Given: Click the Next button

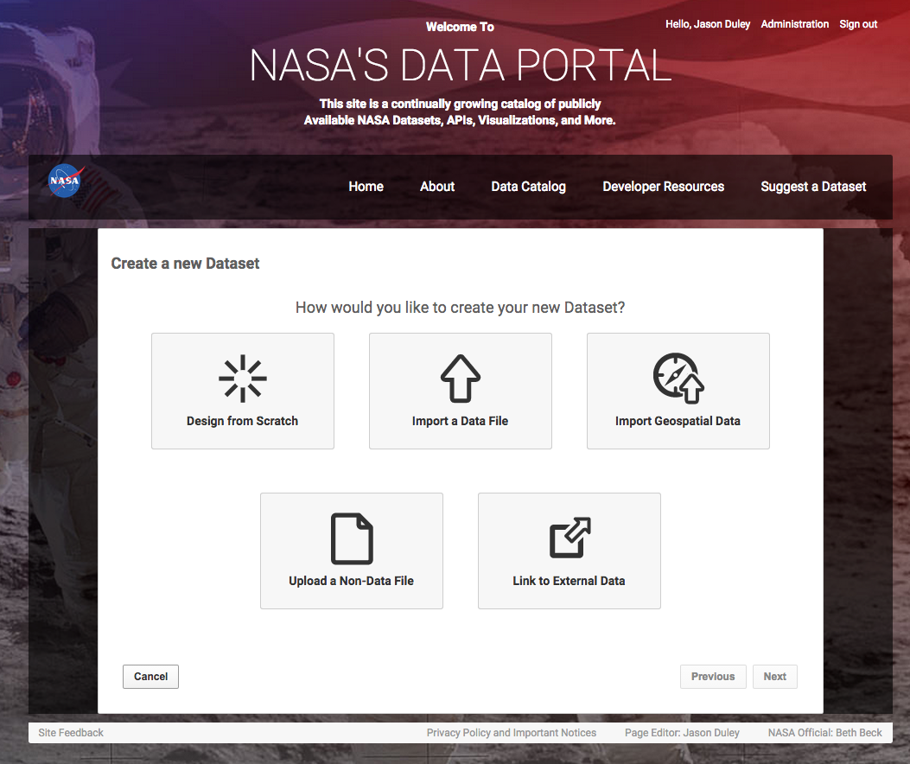Looking at the screenshot, I should point(775,677).
